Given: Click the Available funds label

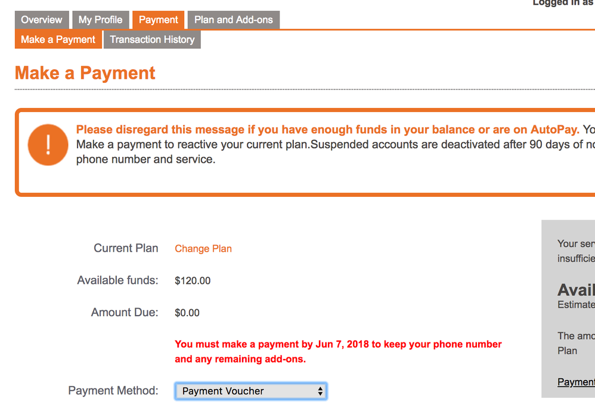Looking at the screenshot, I should pyautogui.click(x=117, y=280).
